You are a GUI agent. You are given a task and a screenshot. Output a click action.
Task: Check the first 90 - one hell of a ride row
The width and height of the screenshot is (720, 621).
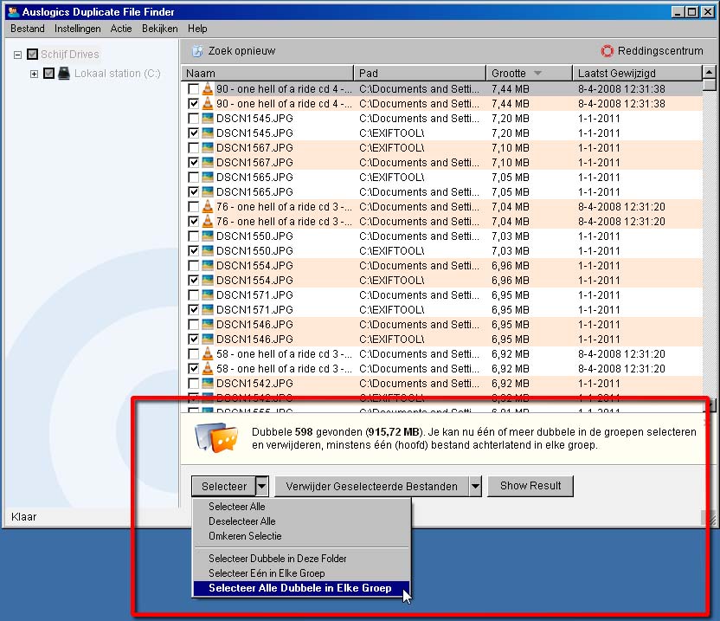click(193, 88)
